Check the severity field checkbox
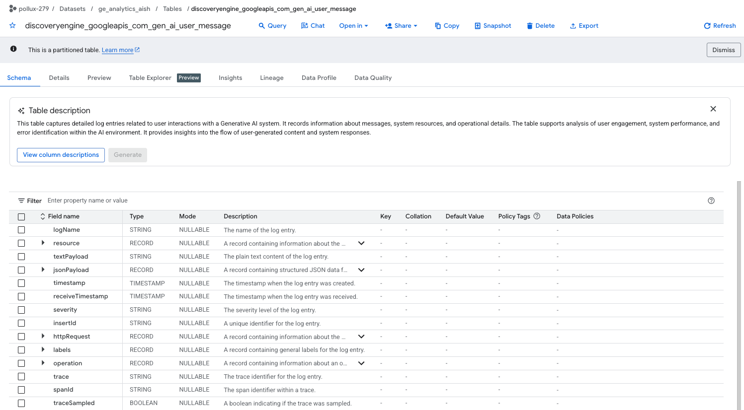This screenshot has width=744, height=410. [x=21, y=310]
